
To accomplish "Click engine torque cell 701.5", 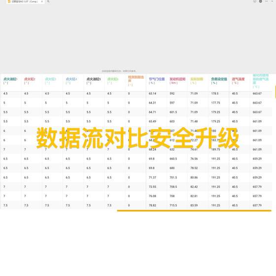I will coord(173,177).
